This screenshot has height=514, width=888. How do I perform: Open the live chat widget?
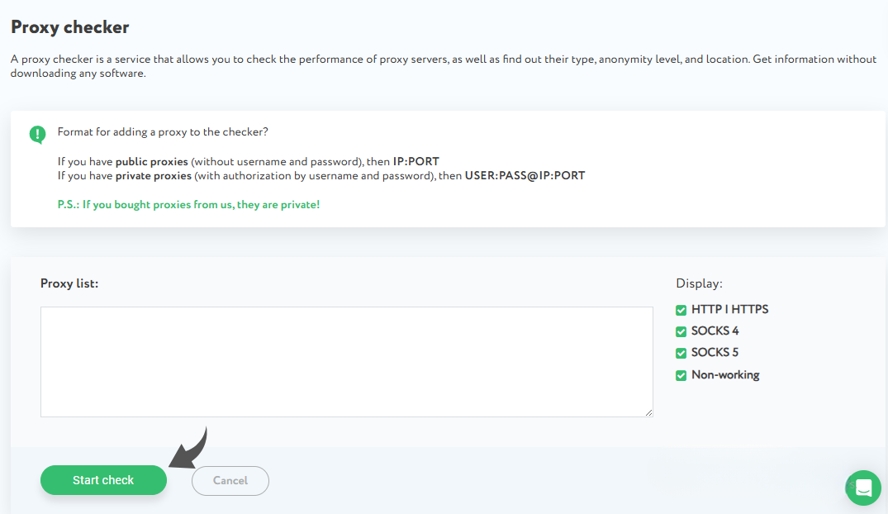[863, 488]
